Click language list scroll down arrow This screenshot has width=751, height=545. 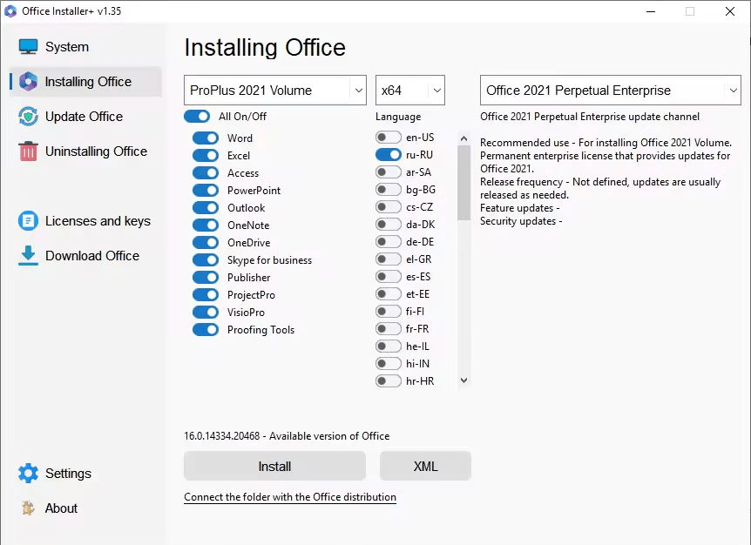(x=463, y=380)
